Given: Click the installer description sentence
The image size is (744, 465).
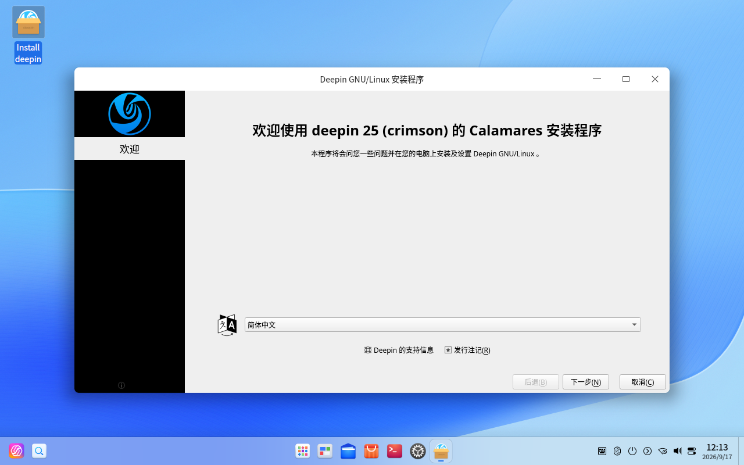Looking at the screenshot, I should [x=426, y=154].
